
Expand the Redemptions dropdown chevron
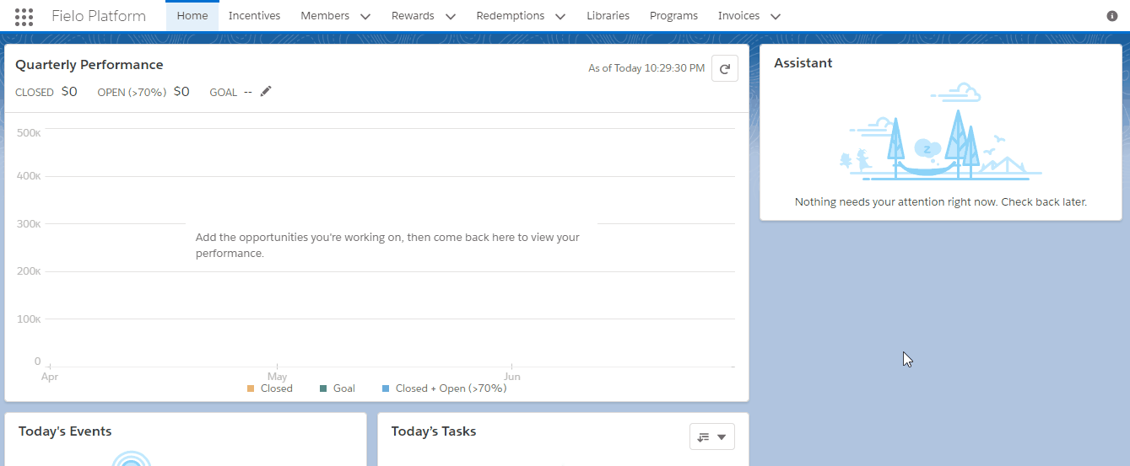point(560,16)
